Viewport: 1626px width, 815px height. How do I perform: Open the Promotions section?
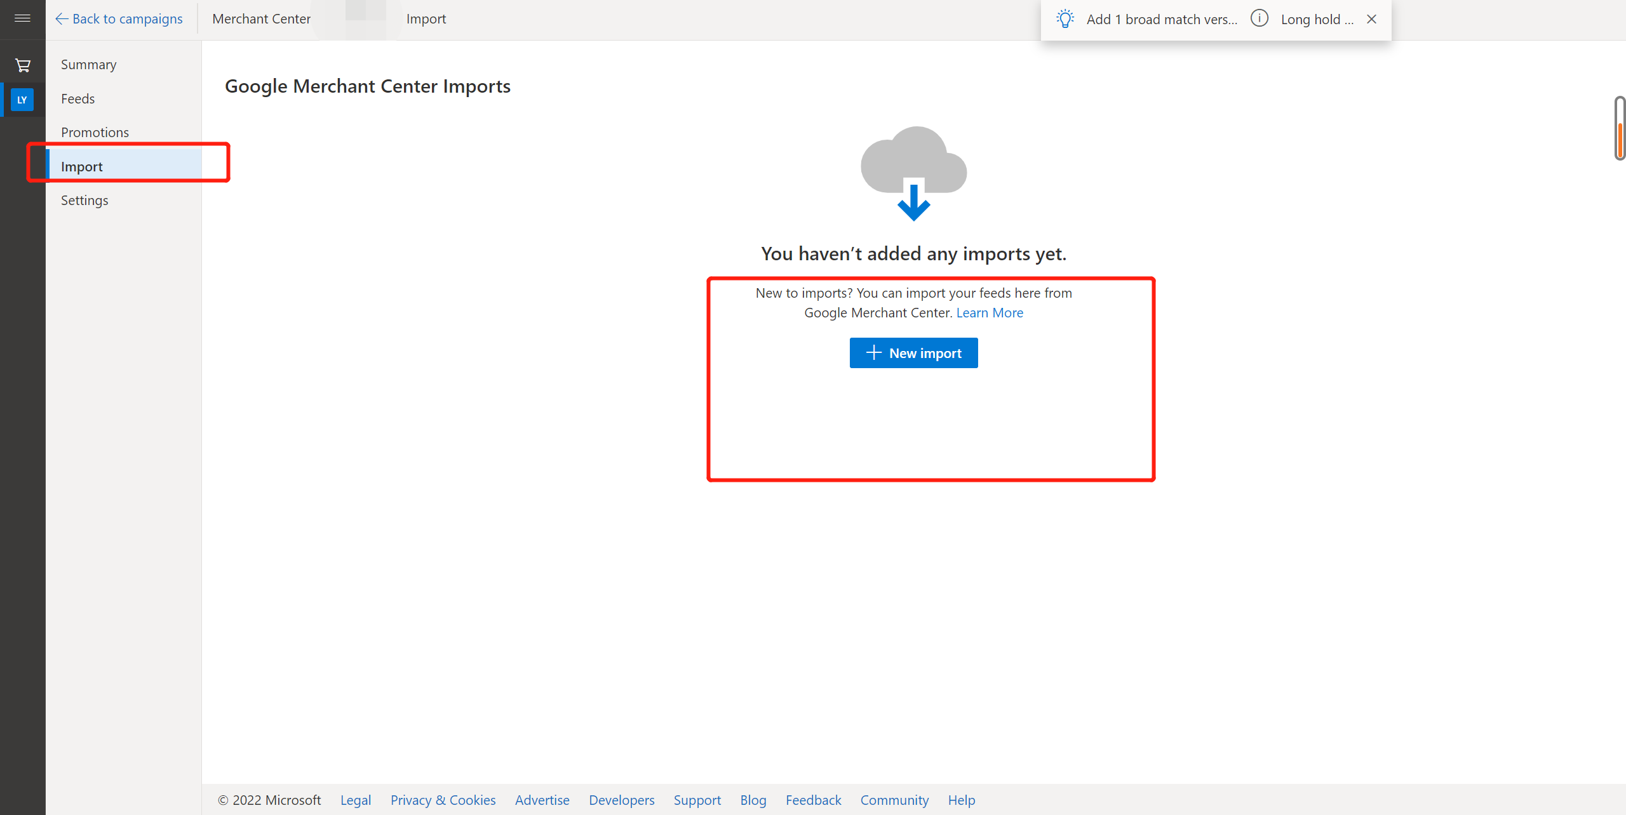point(95,132)
